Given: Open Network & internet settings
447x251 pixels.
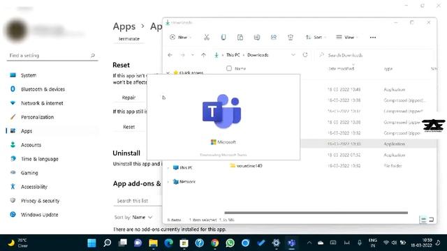Looking at the screenshot, I should pyautogui.click(x=52, y=103).
